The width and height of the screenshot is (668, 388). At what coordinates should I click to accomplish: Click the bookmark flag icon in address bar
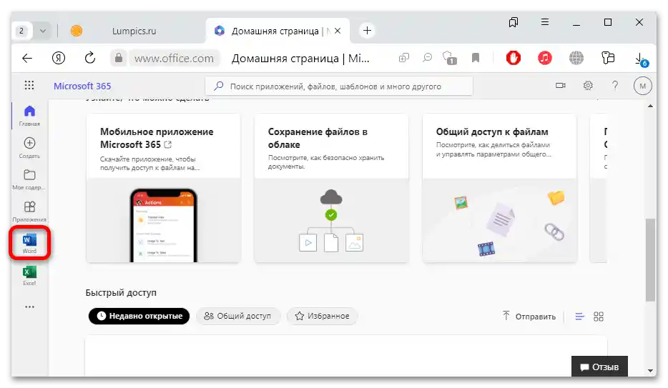(x=476, y=58)
